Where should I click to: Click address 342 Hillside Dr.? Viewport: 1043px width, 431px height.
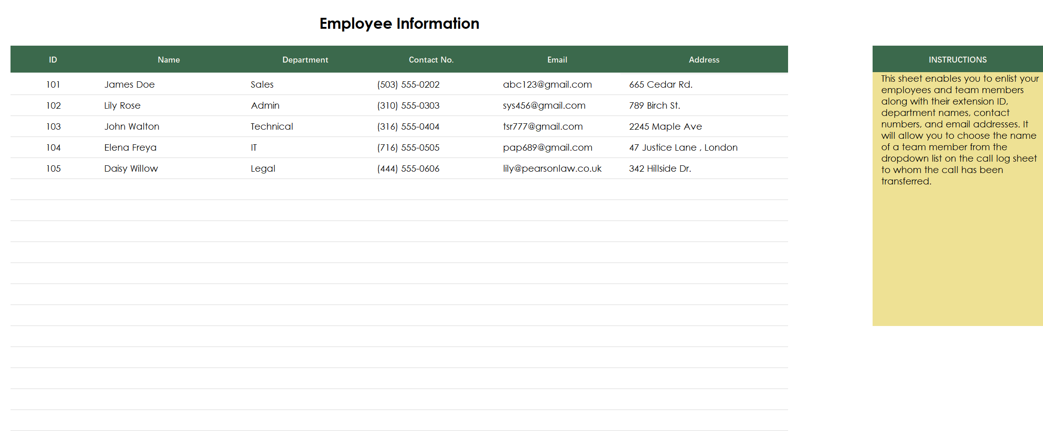click(660, 168)
